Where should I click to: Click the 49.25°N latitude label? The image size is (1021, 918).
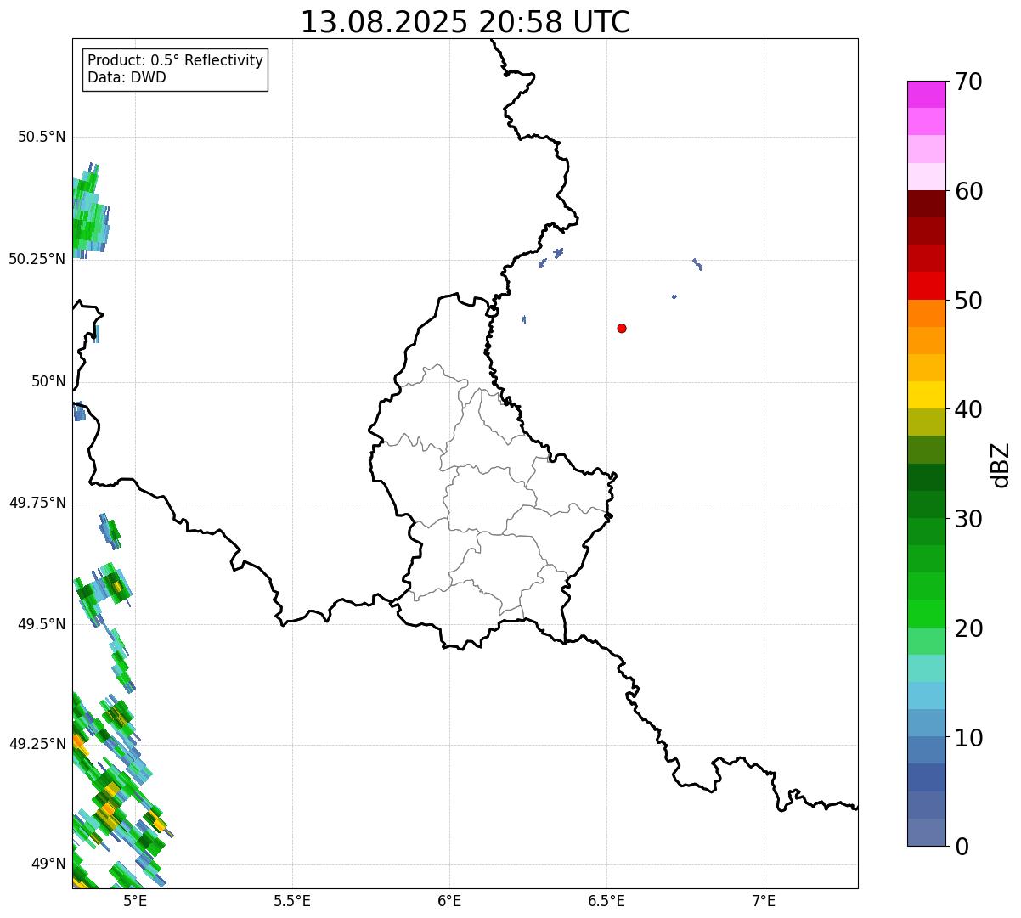pyautogui.click(x=37, y=744)
